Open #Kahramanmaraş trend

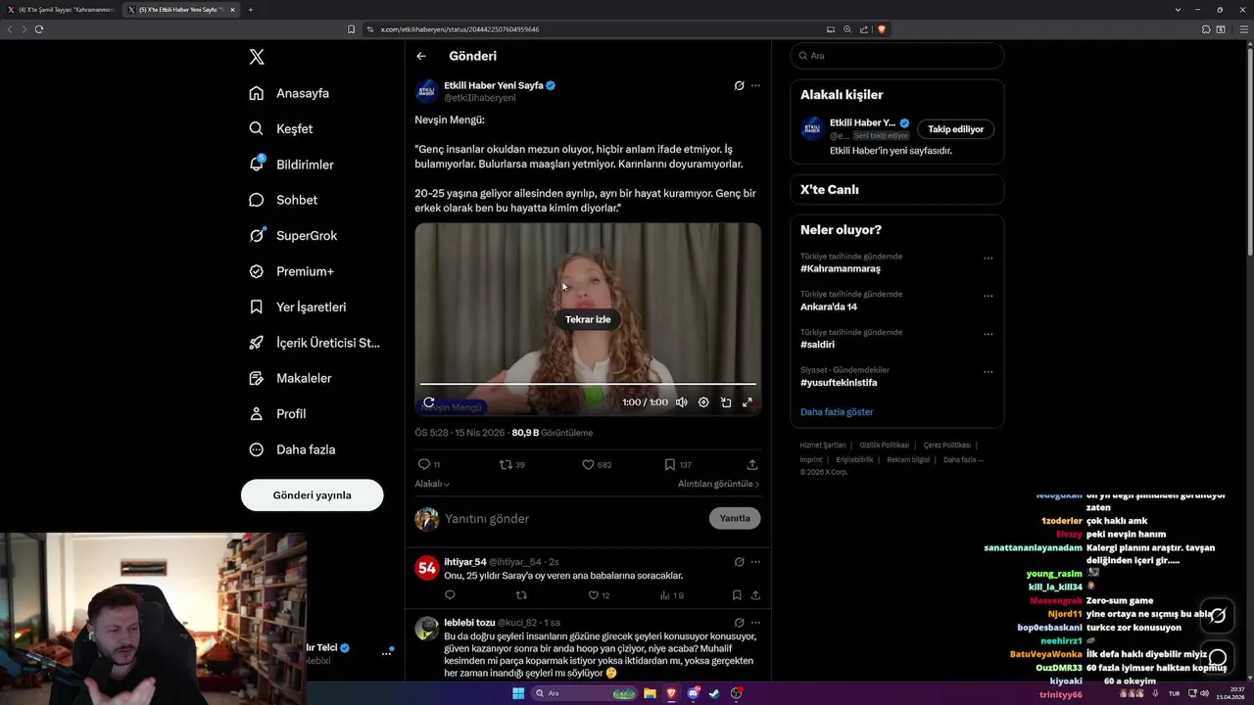[x=841, y=268]
